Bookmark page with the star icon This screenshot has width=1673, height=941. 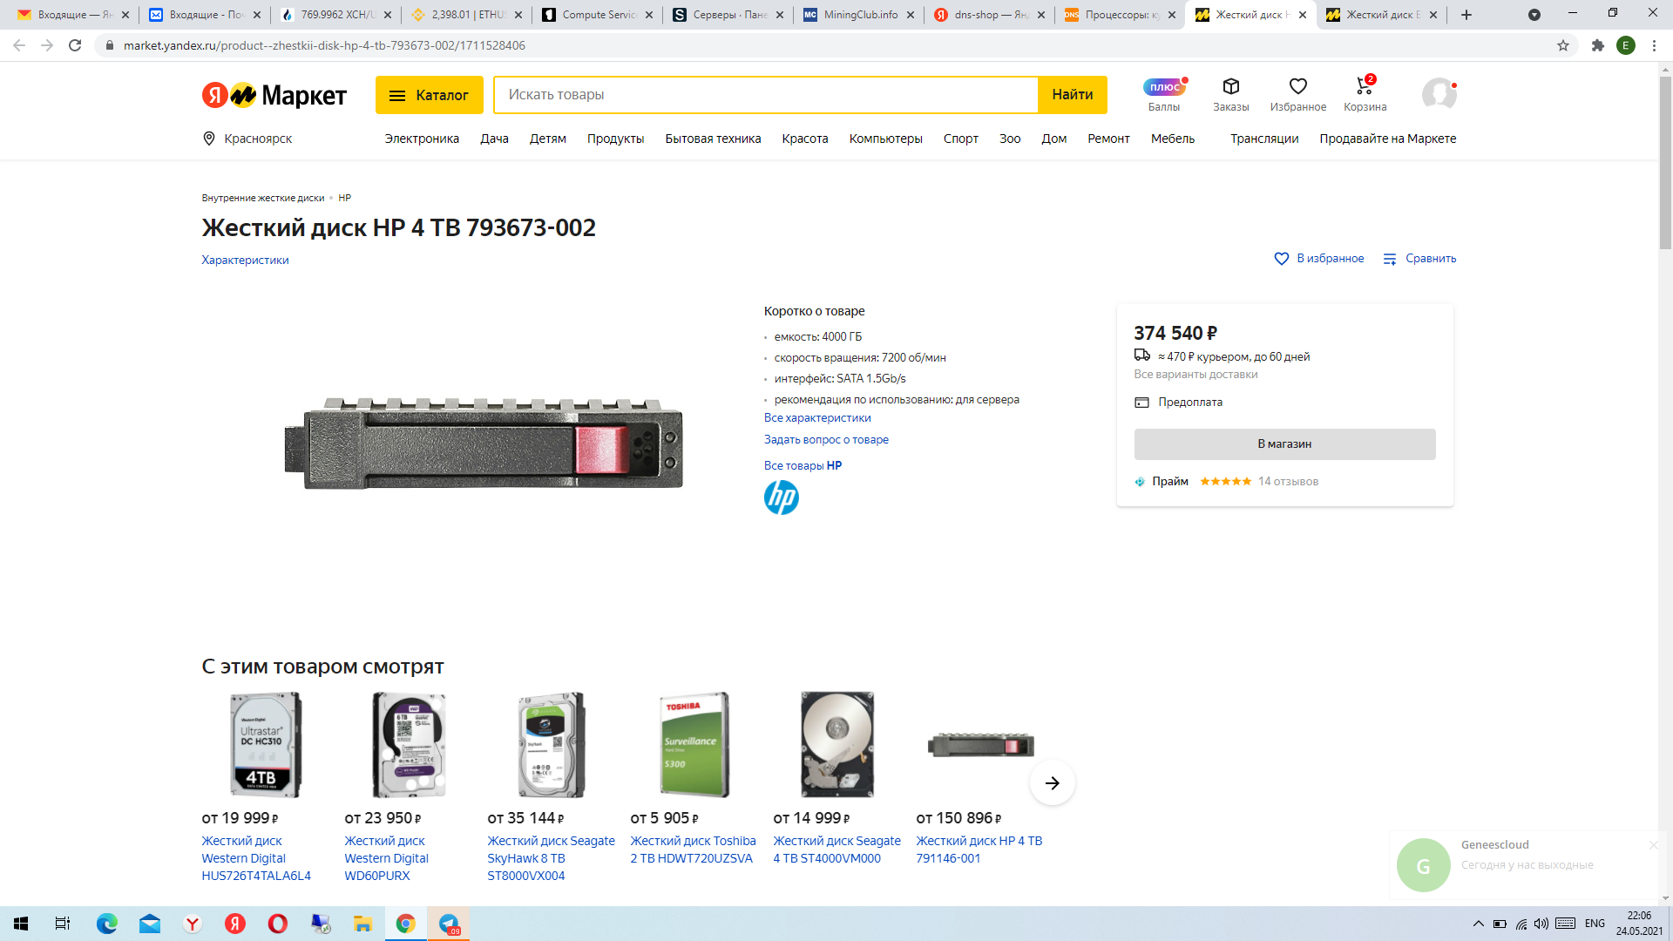[1563, 45]
